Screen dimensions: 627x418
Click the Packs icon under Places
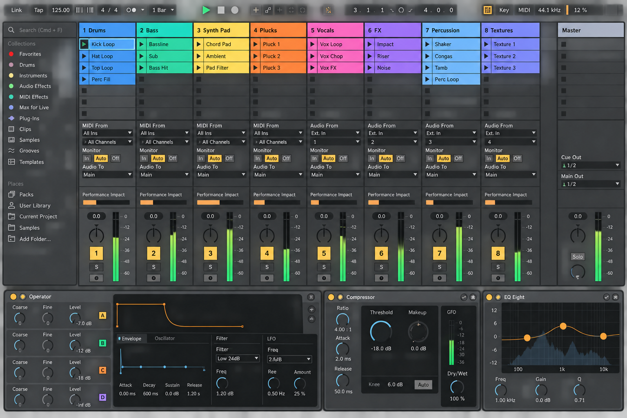[x=11, y=194]
